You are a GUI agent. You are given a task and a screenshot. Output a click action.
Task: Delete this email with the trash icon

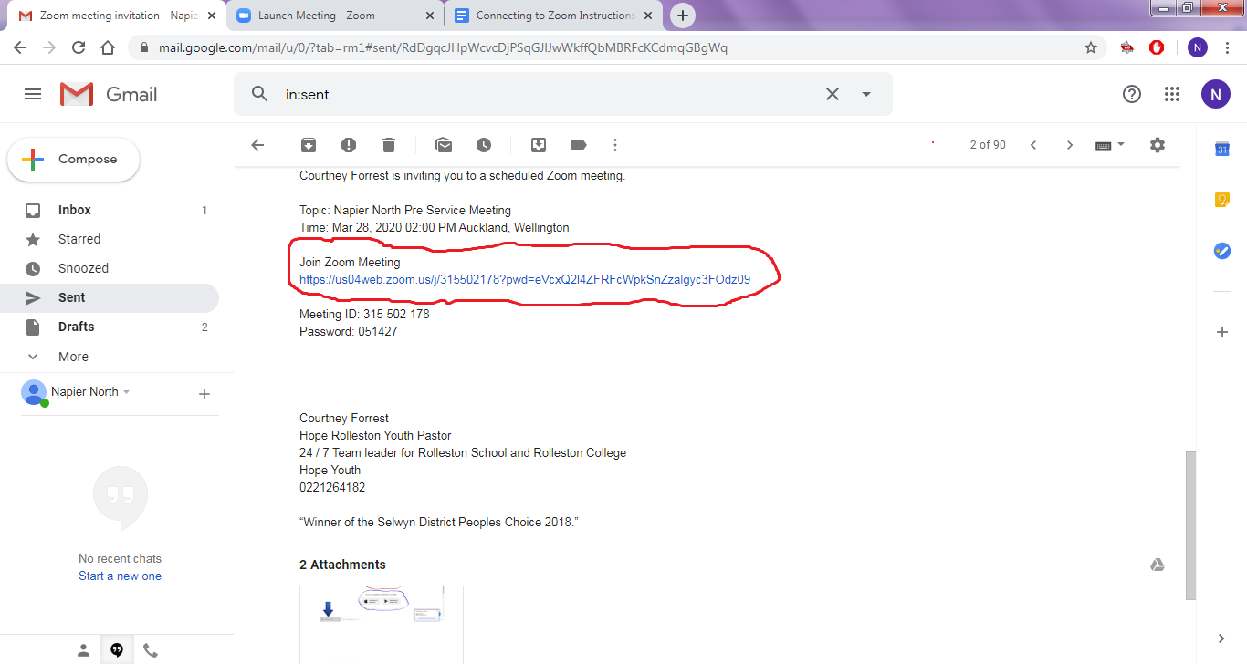coord(389,145)
